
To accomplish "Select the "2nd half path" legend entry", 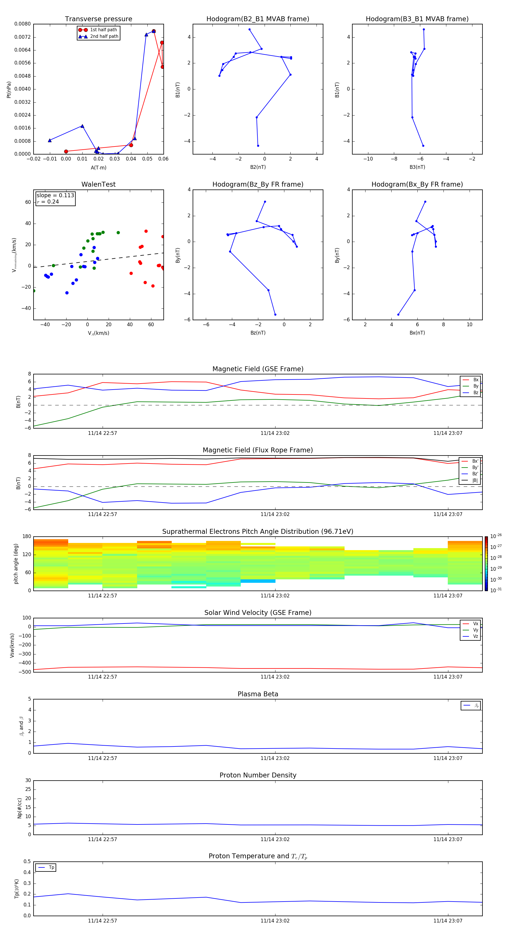I will tap(98, 36).
